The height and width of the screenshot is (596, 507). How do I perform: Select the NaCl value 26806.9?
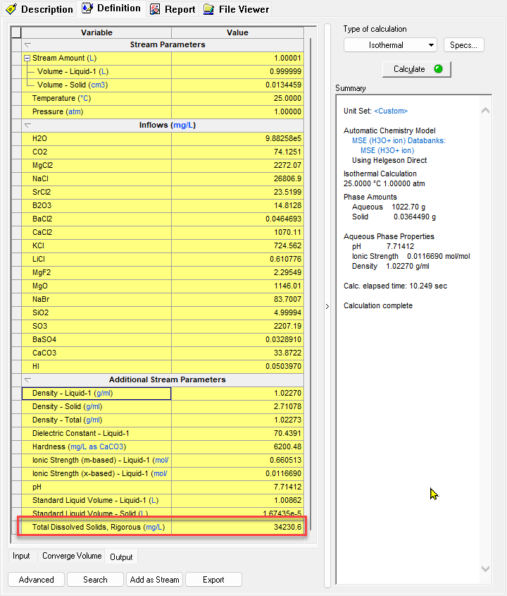pos(237,178)
